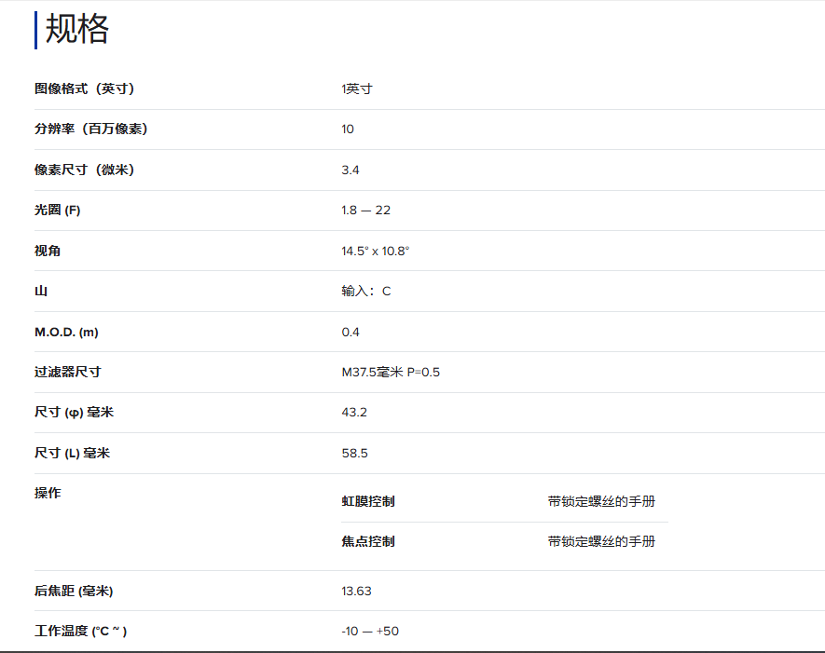Click the 视角 row label
The height and width of the screenshot is (653, 825).
pyautogui.click(x=48, y=251)
